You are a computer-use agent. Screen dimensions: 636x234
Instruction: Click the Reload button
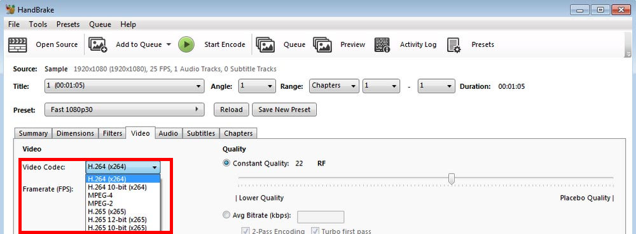tap(232, 110)
